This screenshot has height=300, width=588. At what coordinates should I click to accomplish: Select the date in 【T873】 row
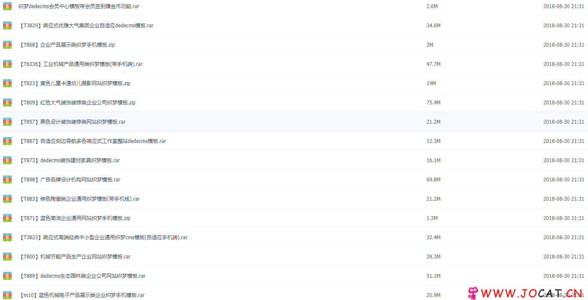point(564,160)
